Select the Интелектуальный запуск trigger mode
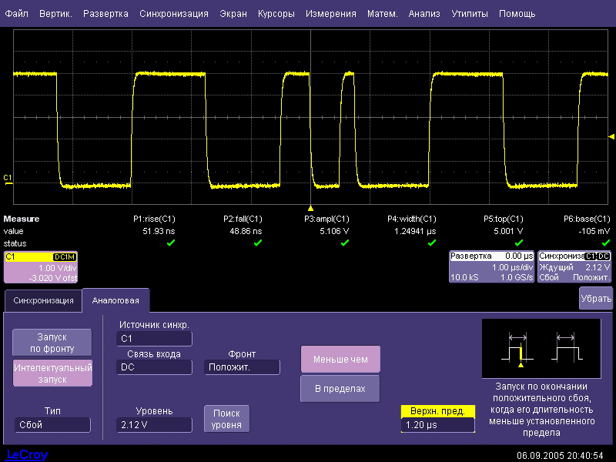 tap(52, 373)
